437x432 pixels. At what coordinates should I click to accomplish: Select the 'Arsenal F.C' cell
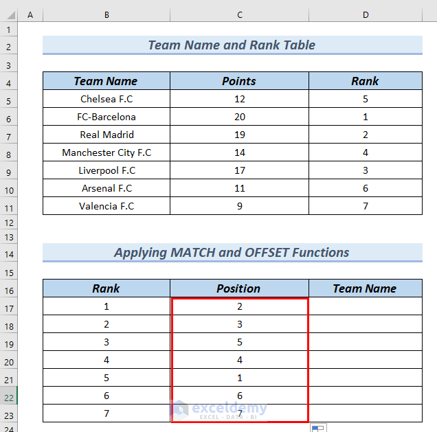click(x=107, y=188)
